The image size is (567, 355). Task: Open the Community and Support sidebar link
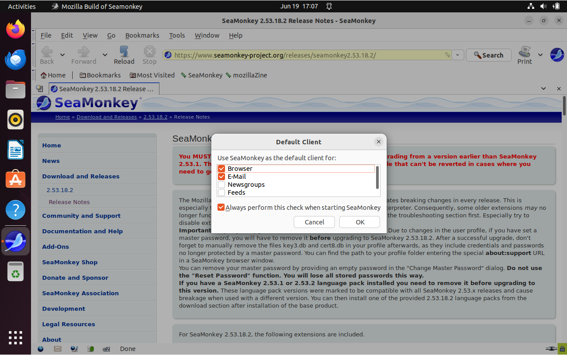[82, 216]
